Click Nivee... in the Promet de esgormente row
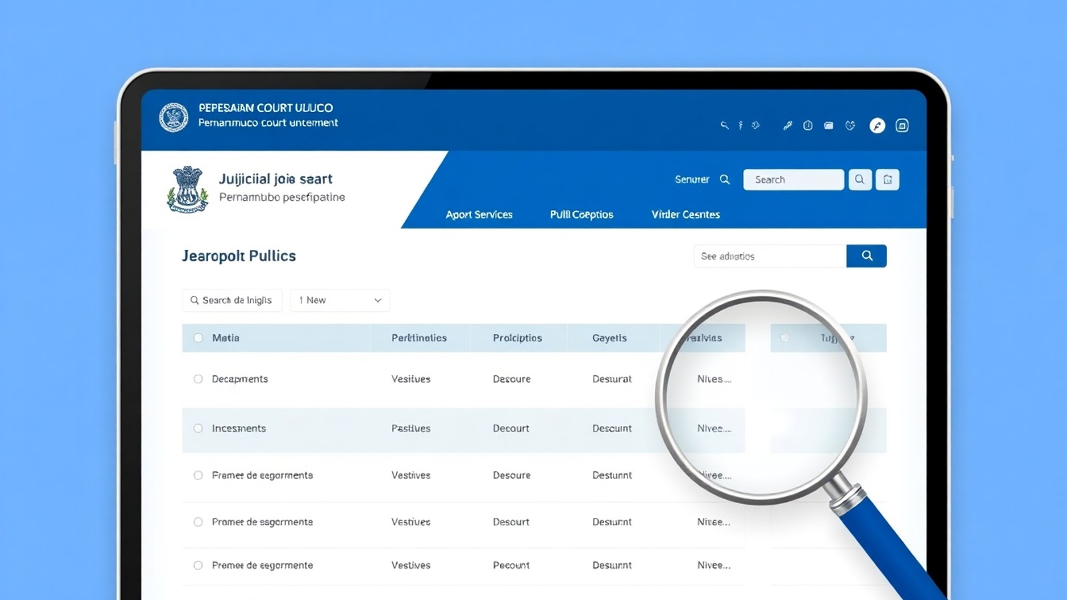This screenshot has height=600, width=1067. [x=714, y=522]
